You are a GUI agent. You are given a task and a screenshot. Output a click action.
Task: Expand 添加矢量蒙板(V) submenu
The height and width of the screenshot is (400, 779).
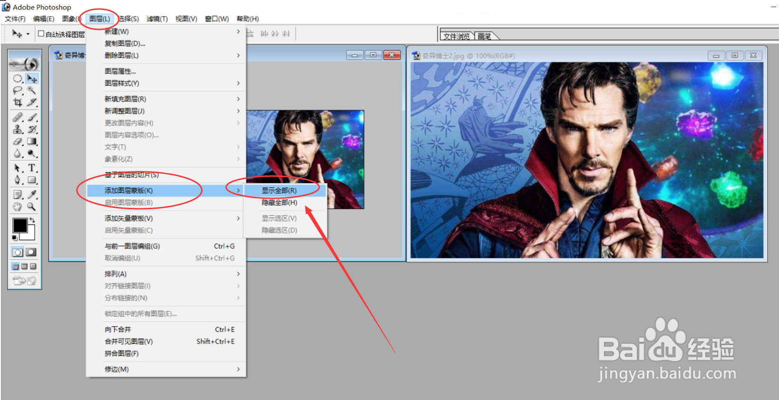[166, 218]
